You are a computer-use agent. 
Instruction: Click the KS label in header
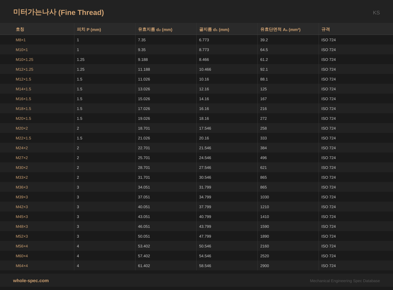(376, 13)
